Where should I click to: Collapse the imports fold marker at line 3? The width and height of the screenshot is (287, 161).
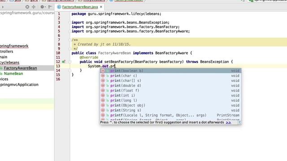pos(70,22)
